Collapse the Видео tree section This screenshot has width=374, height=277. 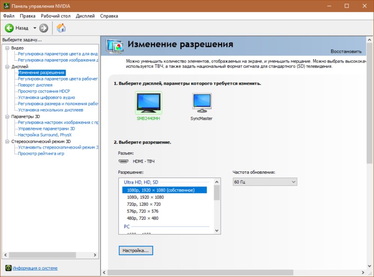[7, 48]
